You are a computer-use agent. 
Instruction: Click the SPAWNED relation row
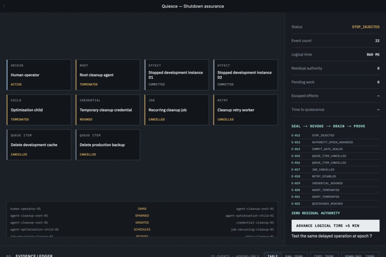pyautogui.click(x=142, y=216)
